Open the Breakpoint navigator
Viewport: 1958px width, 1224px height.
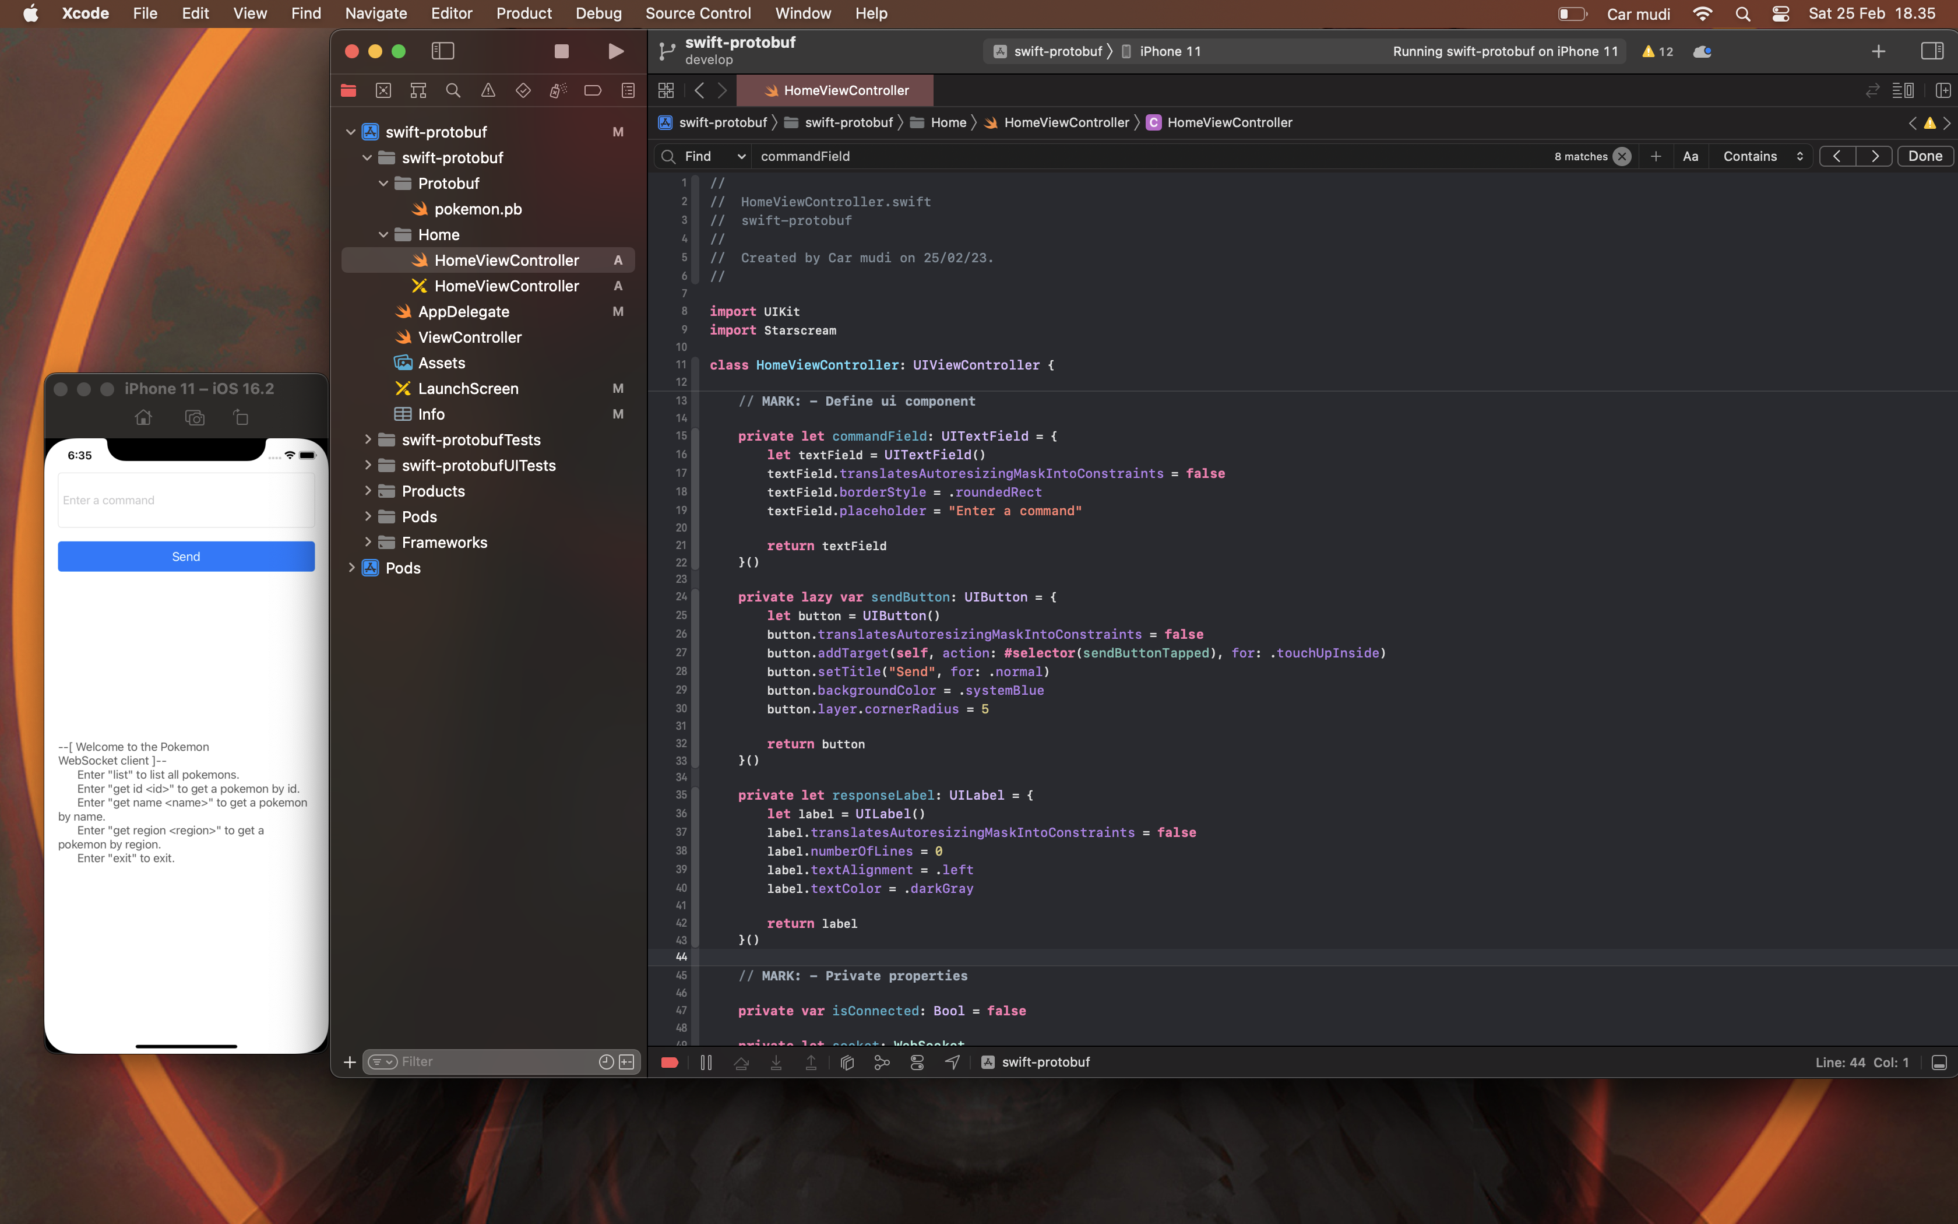tap(593, 90)
